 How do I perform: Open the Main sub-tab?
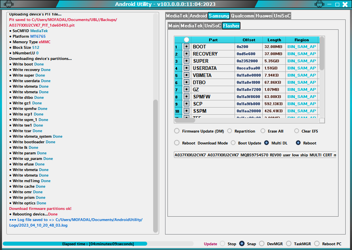tap(174, 26)
